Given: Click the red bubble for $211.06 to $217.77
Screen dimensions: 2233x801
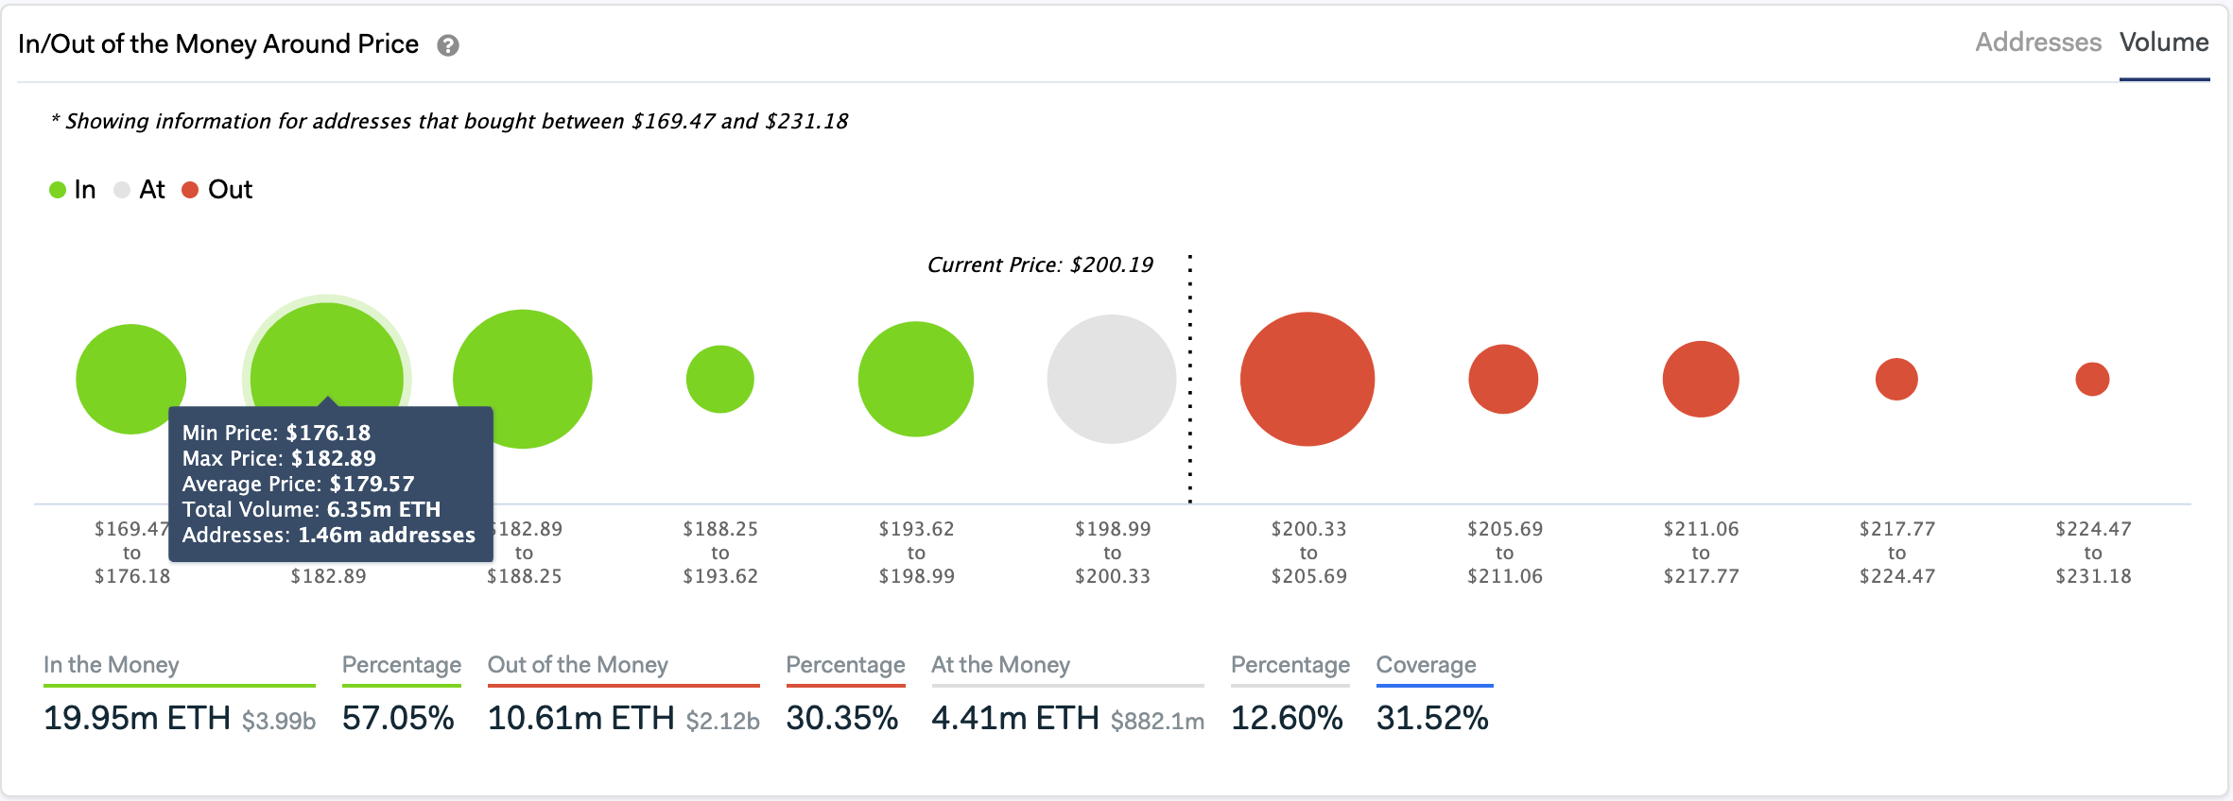Looking at the screenshot, I should pyautogui.click(x=1701, y=380).
